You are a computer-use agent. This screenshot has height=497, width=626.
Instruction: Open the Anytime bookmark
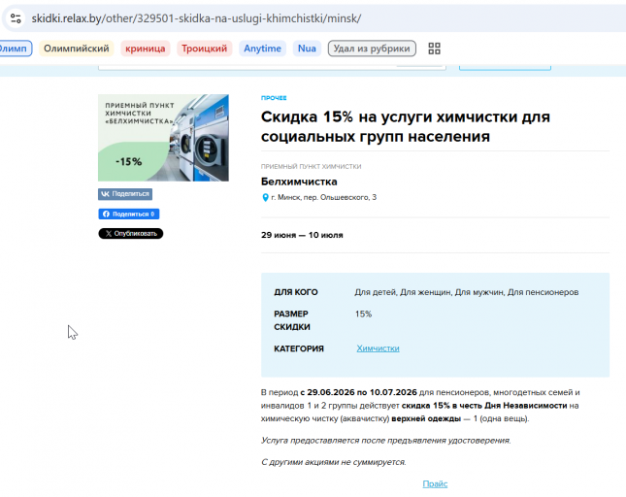click(x=262, y=49)
